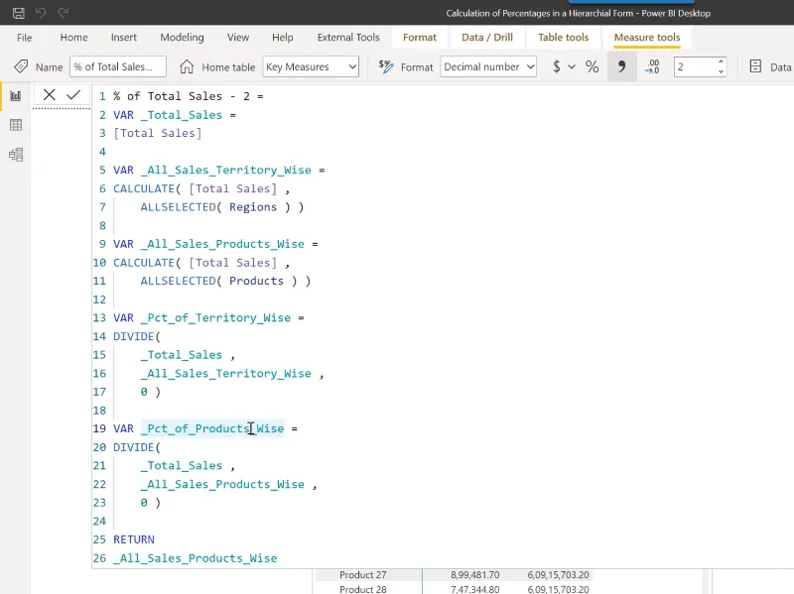The height and width of the screenshot is (594, 794).
Task: Edit the decimal places value field
Action: coord(695,66)
